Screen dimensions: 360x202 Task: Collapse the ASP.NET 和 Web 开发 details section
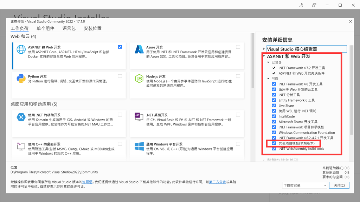click(x=264, y=56)
